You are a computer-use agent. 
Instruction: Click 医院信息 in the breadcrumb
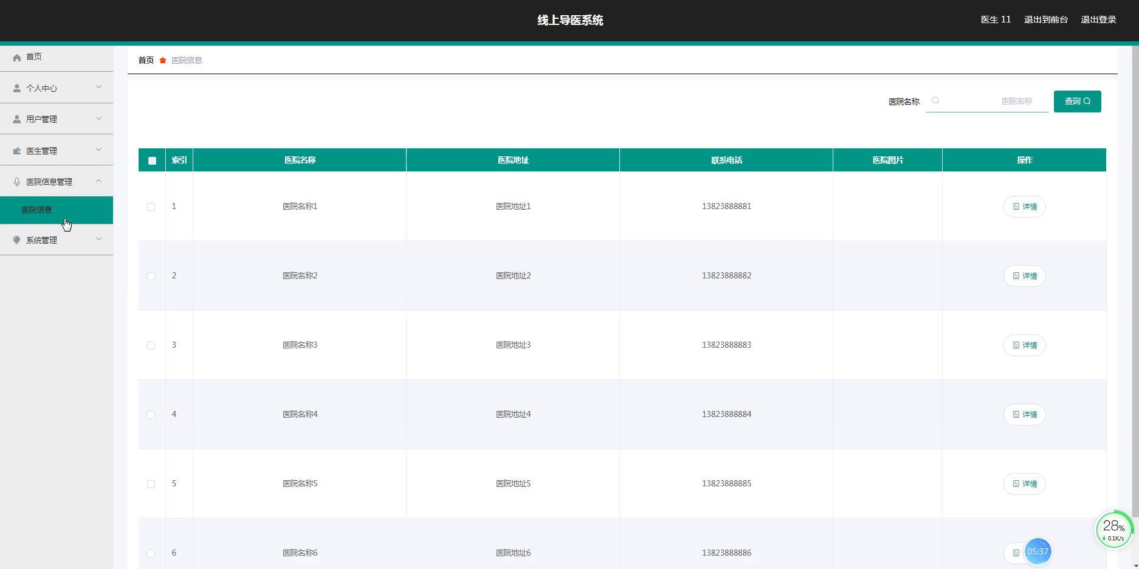187,60
